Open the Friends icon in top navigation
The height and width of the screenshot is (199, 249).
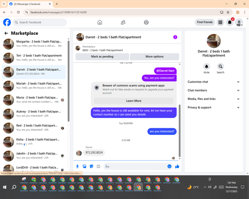(x=123, y=22)
